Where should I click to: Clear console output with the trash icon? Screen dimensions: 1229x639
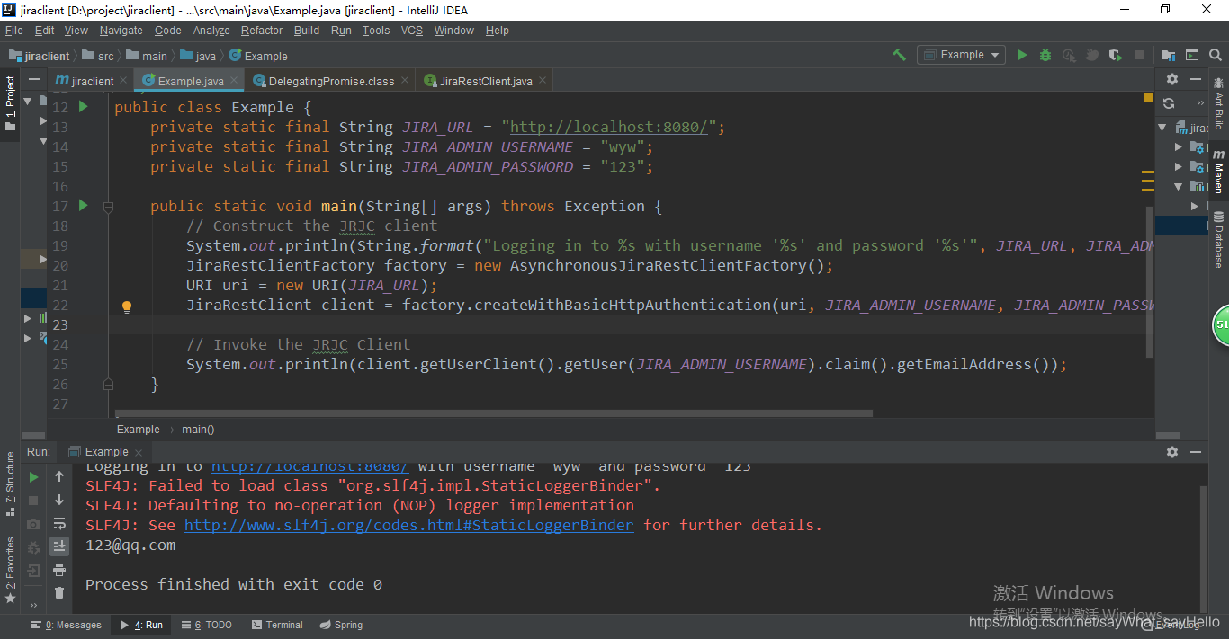pyautogui.click(x=59, y=593)
